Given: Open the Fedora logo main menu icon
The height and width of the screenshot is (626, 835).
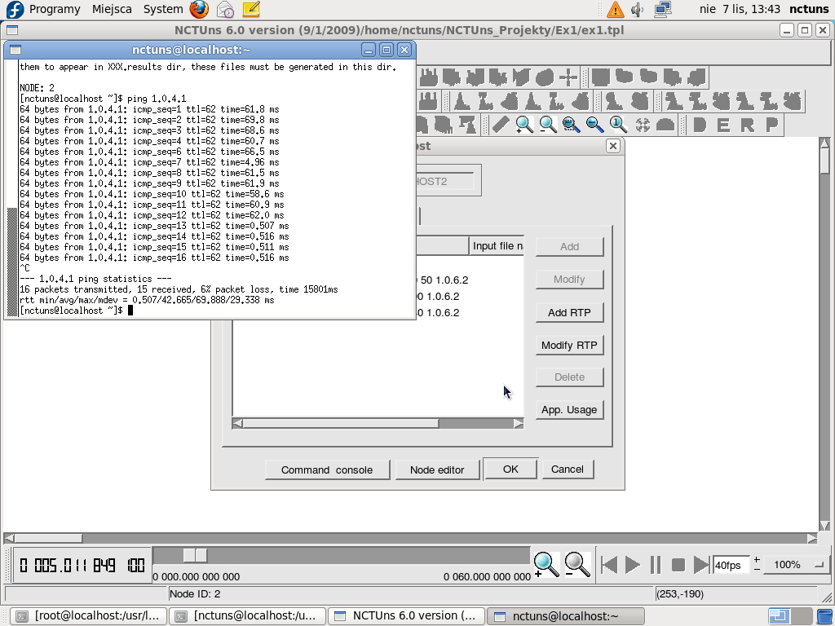Looking at the screenshot, I should [x=15, y=9].
